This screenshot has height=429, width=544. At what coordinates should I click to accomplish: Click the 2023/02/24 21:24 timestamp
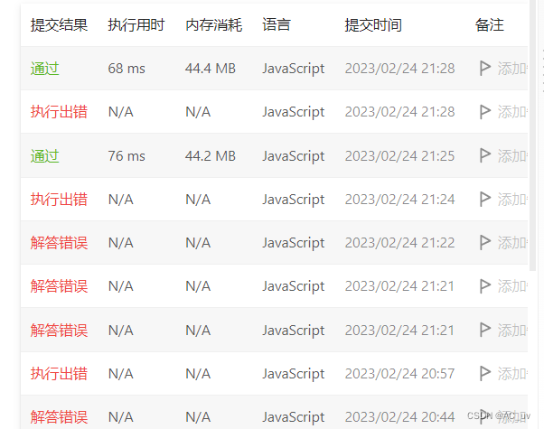pos(399,199)
